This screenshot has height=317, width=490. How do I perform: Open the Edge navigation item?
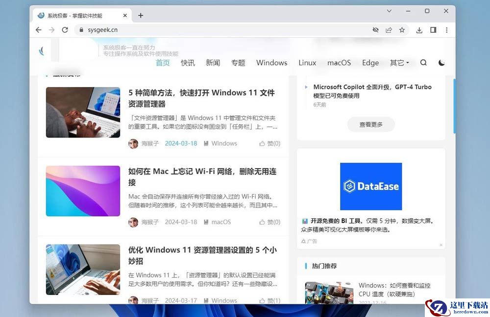click(x=370, y=63)
